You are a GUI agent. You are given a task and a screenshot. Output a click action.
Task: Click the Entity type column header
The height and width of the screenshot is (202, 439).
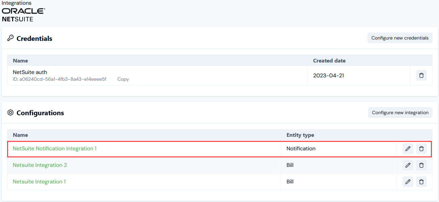pyautogui.click(x=300, y=135)
